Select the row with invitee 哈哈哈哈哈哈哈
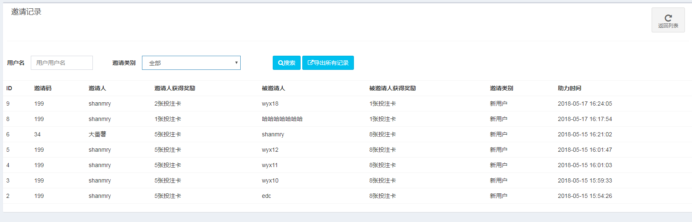The image size is (692, 222). [x=282, y=119]
